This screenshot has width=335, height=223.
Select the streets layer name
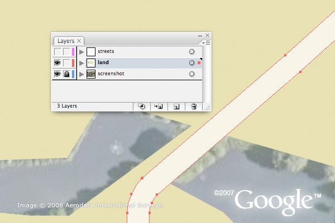(x=106, y=51)
